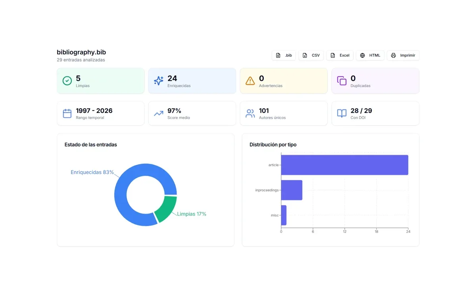The image size is (476, 297).
Task: Click the calendar icon beside Rango temporal
Action: (x=67, y=113)
